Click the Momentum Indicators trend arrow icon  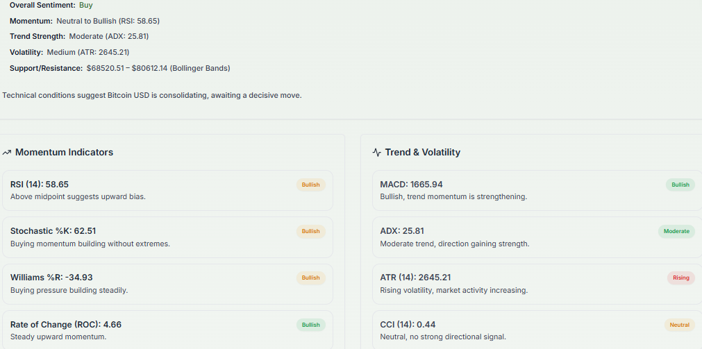tap(6, 153)
